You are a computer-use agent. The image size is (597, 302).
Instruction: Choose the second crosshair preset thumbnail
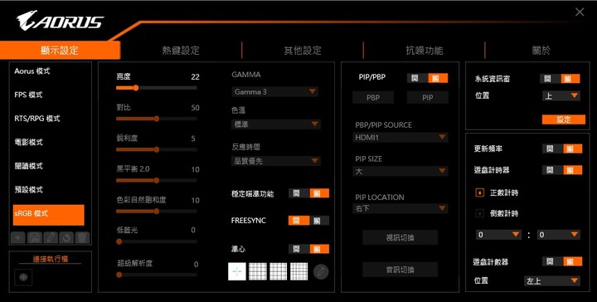258,271
